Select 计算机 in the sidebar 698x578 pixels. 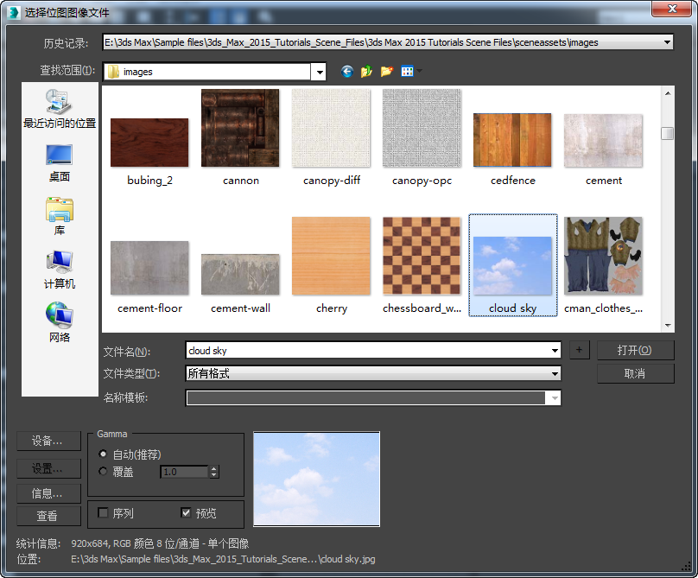59,269
